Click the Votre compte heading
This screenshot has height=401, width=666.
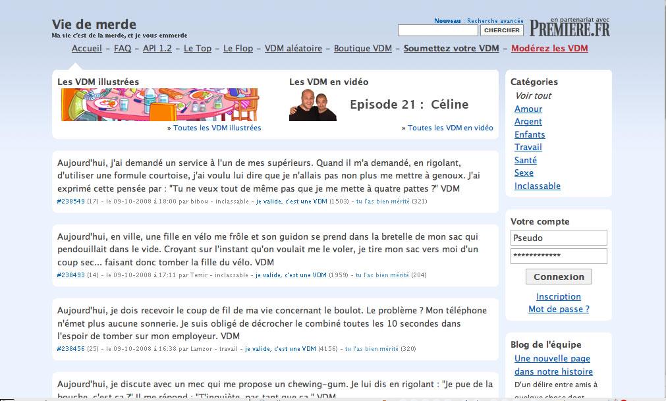[540, 221]
